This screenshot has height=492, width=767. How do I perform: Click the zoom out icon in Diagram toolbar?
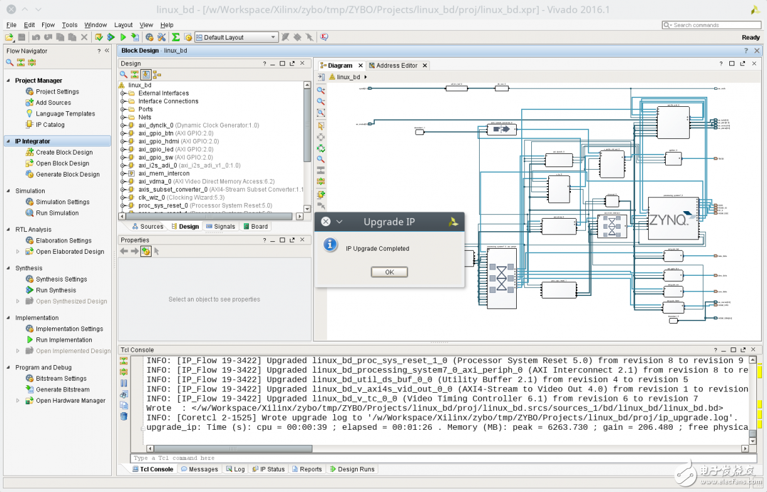pyautogui.click(x=321, y=101)
